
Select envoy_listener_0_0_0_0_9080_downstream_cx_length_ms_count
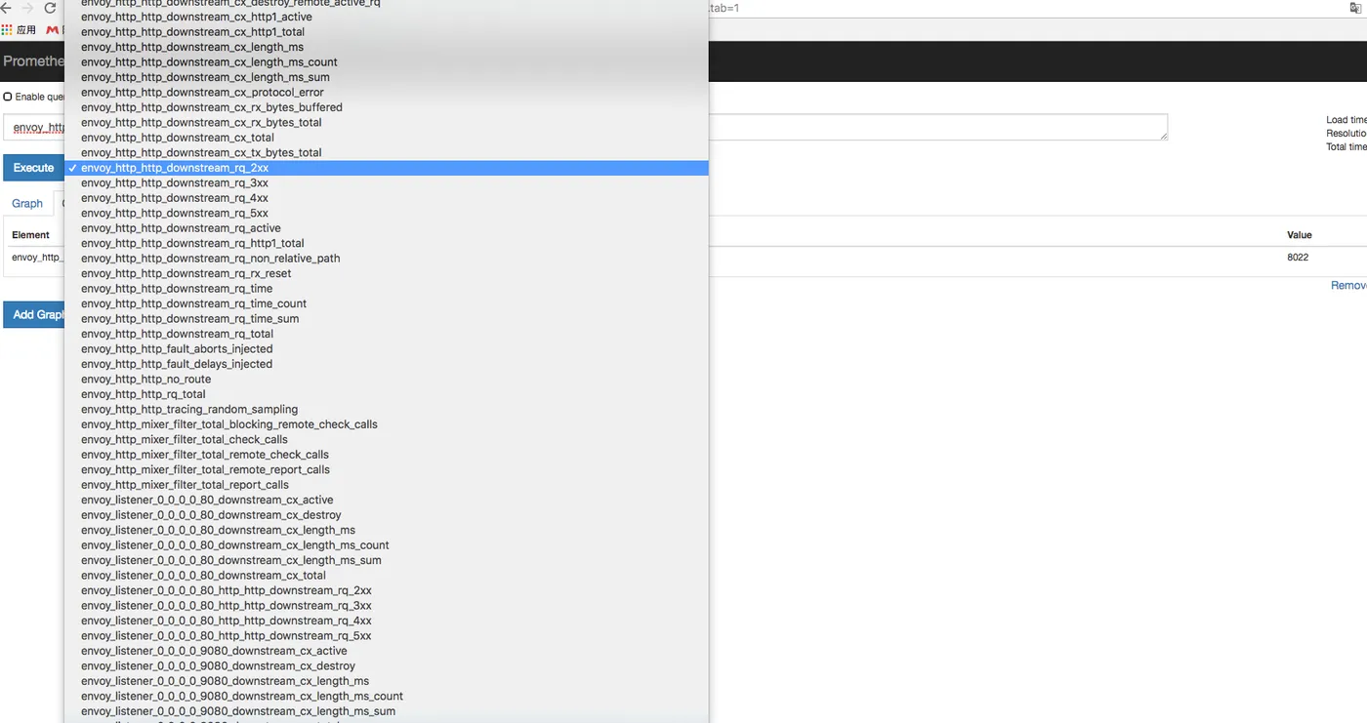[387, 697]
